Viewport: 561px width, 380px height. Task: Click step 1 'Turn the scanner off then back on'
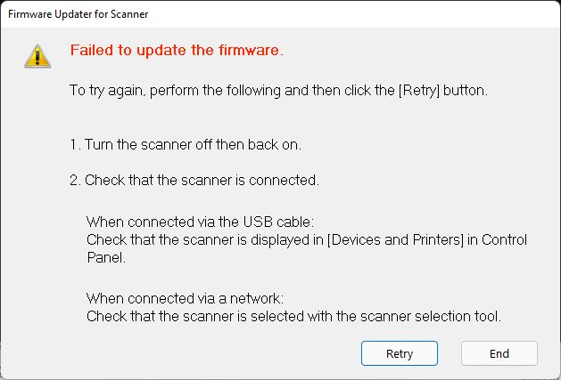pos(186,145)
